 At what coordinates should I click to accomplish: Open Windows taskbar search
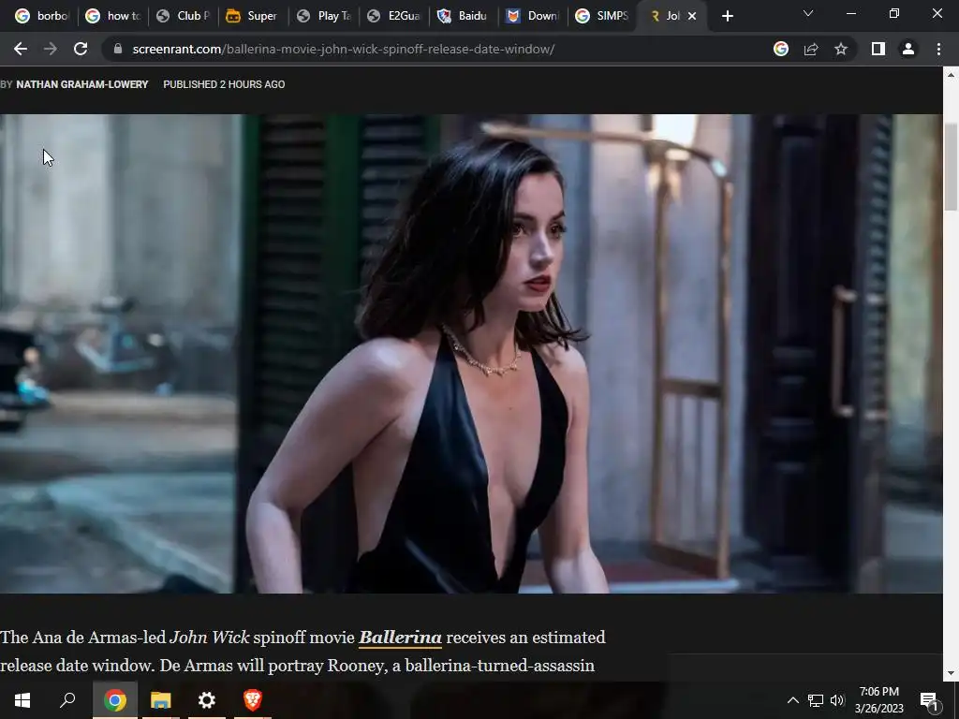click(x=67, y=700)
